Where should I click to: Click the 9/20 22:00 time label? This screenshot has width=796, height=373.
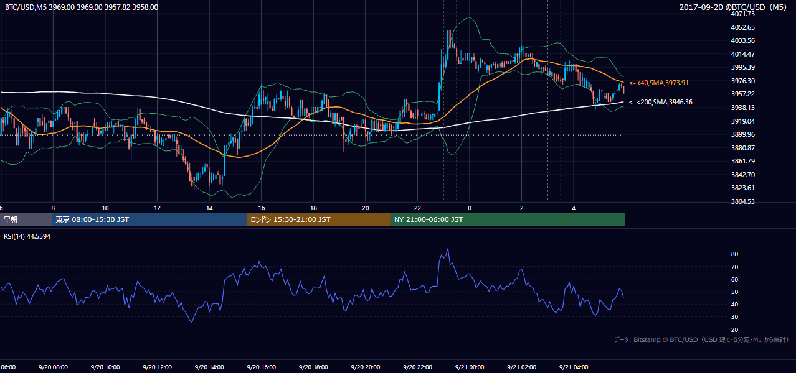[x=417, y=367]
